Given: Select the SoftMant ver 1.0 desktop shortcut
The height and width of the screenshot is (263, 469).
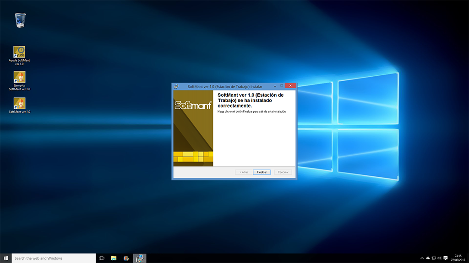Looking at the screenshot, I should coord(19,103).
